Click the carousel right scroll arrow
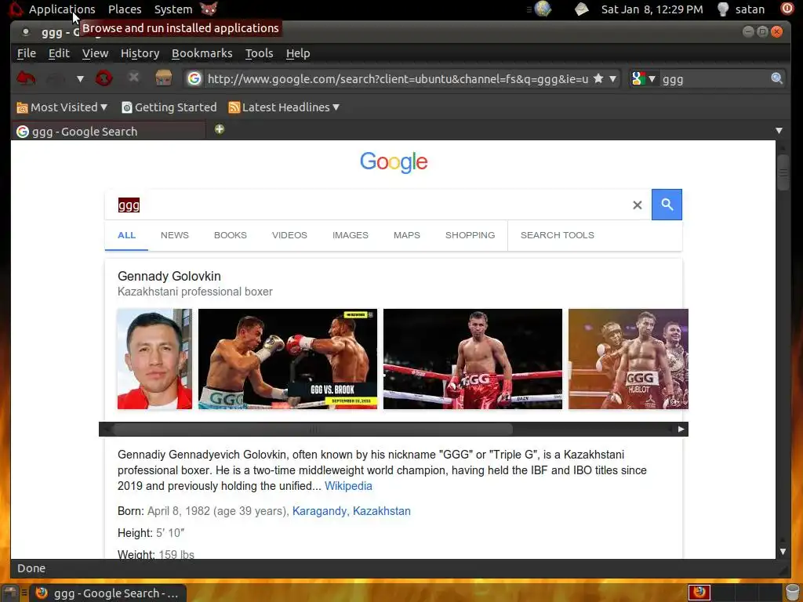 [681, 429]
